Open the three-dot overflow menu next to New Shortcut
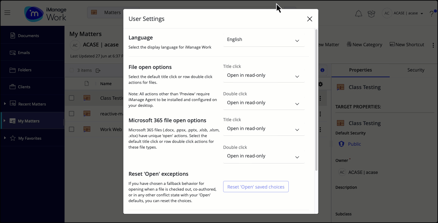Screen dimensions: 438x223 click(433, 45)
